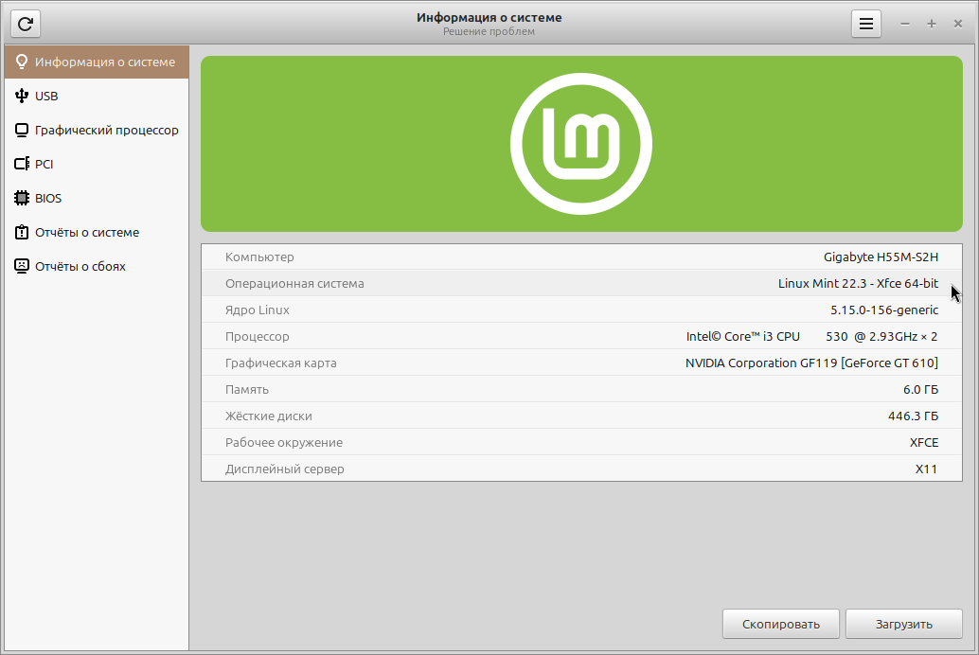The width and height of the screenshot is (979, 655).
Task: Click the memory value 6.0 ГБ
Action: point(920,390)
